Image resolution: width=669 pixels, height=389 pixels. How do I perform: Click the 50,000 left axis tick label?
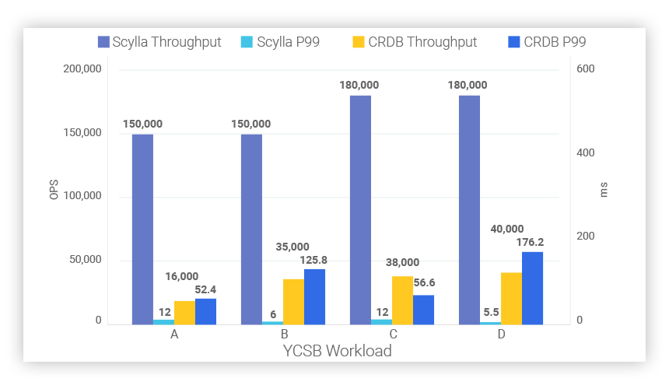(x=86, y=260)
